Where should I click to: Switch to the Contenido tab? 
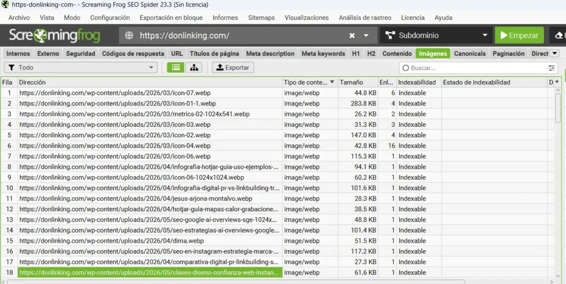[x=397, y=53]
